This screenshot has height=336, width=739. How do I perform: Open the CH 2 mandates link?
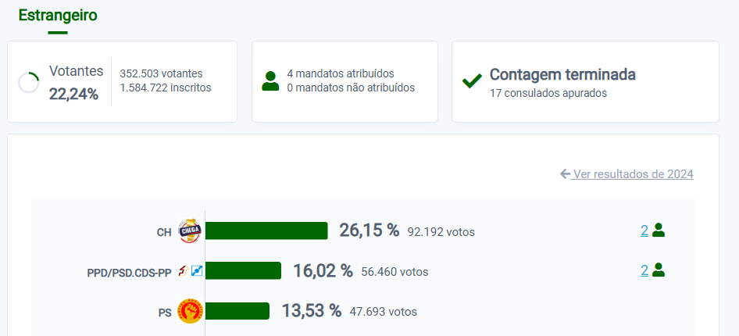(644, 231)
